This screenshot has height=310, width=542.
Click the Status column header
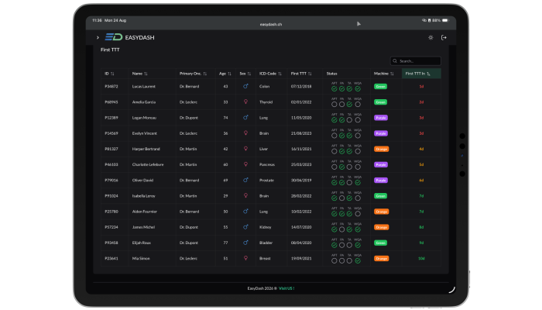pos(332,74)
